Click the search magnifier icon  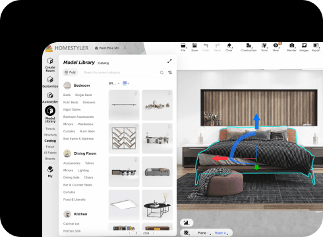pyautogui.click(x=161, y=72)
